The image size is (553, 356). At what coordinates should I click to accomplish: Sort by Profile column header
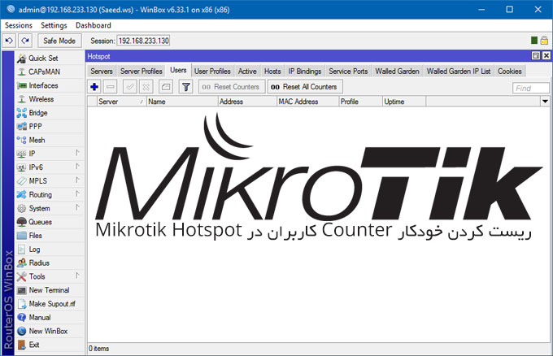point(360,102)
